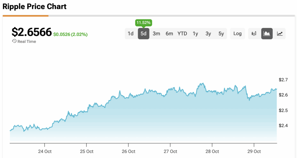Screen dimensions: 297x158
Task: Click the $2.6566 current price
Action: coord(32,32)
